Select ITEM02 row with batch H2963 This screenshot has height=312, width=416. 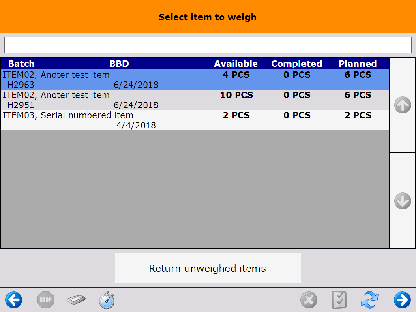click(x=195, y=79)
